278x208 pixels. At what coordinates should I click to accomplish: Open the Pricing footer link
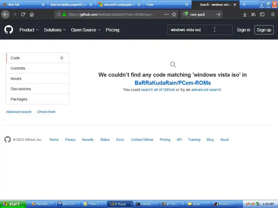(x=165, y=140)
